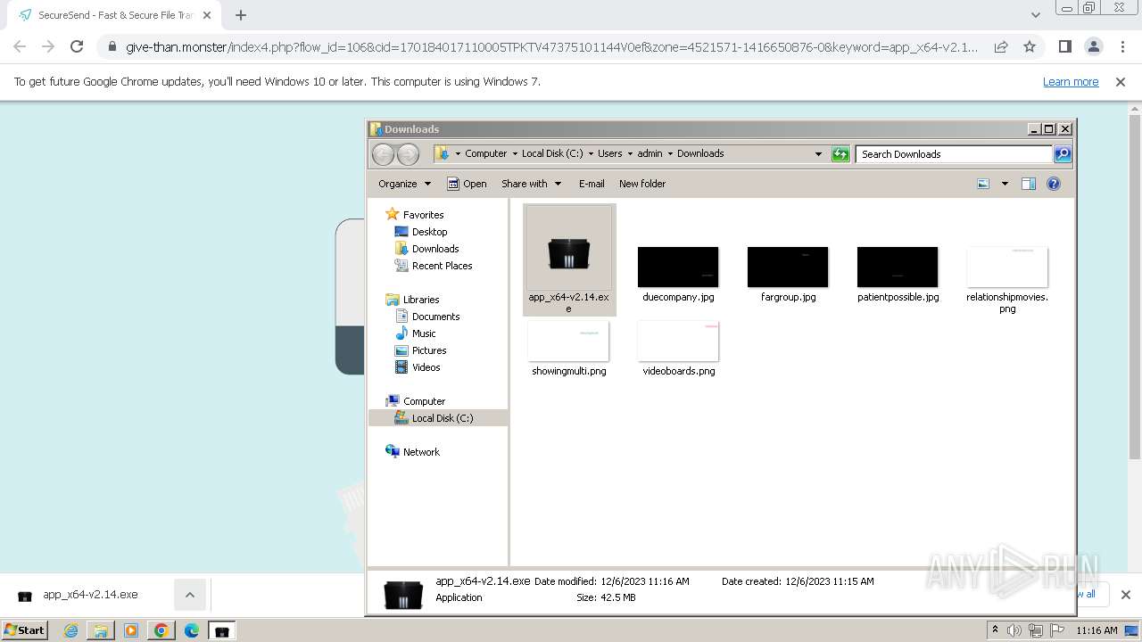This screenshot has width=1142, height=642.
Task: Toggle the preview pane button
Action: (x=1029, y=184)
